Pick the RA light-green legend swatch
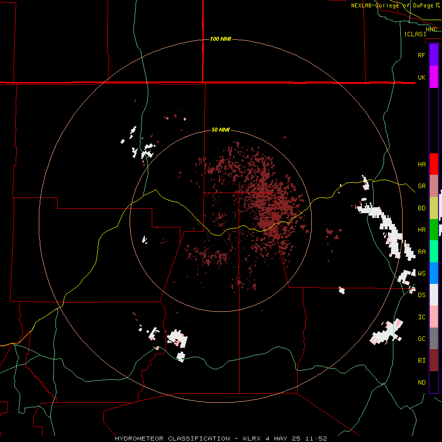This screenshot has width=442, height=442. (x=434, y=251)
